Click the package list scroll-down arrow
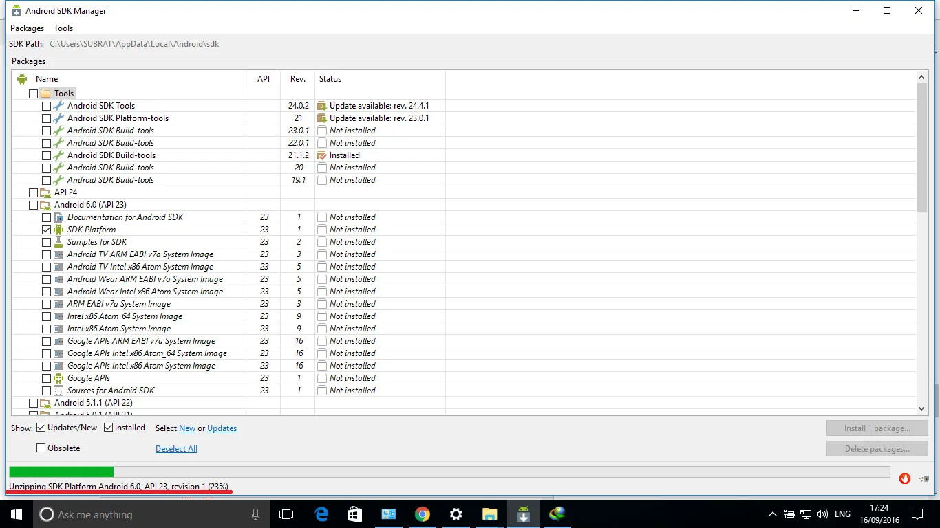Screen dimensions: 940x528 tap(922, 408)
